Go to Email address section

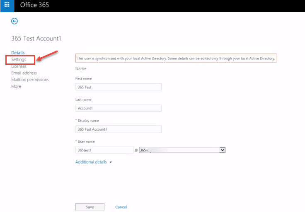24,73
